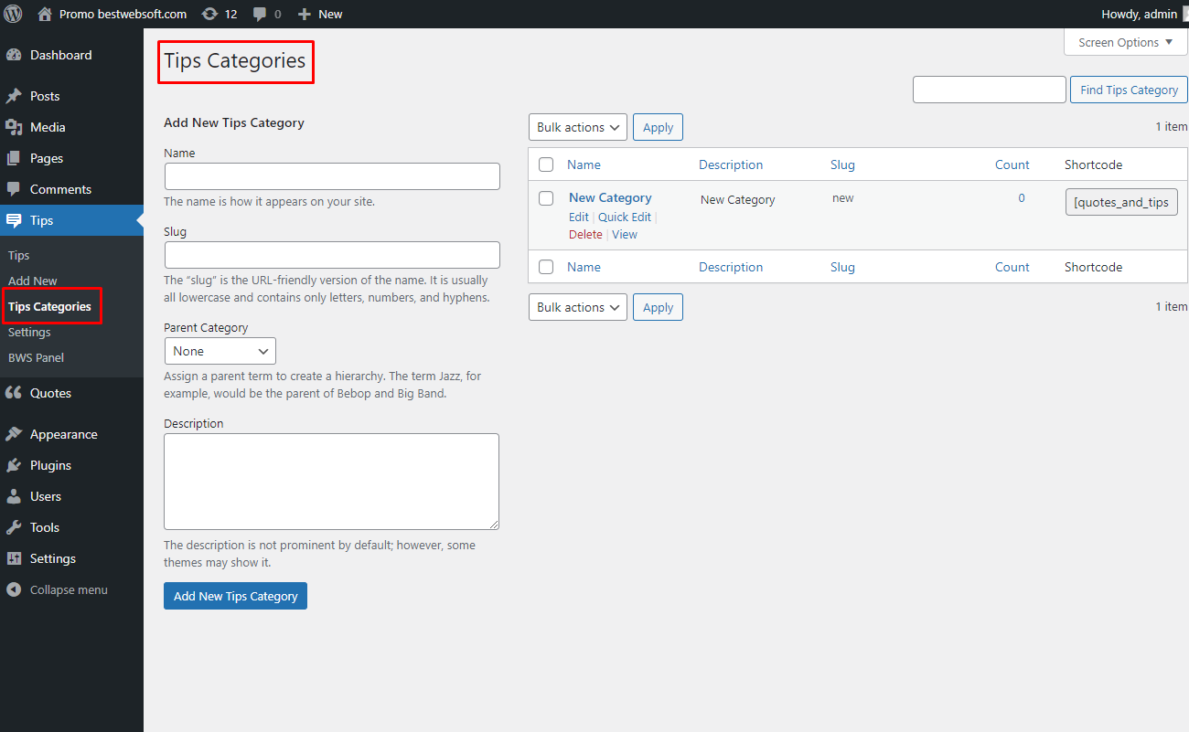Click the Add New Tips Category button
The width and height of the screenshot is (1189, 732).
(235, 596)
